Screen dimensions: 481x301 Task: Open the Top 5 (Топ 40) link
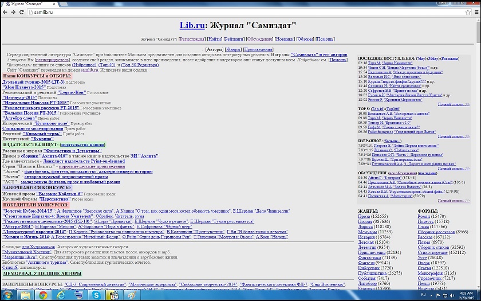pyautogui.click(x=377, y=108)
